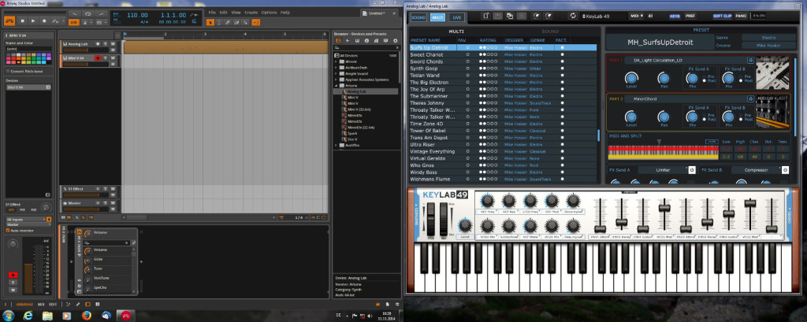807x322 pixels.
Task: Collapse the Arturia folder in browser
Action: tap(336, 85)
